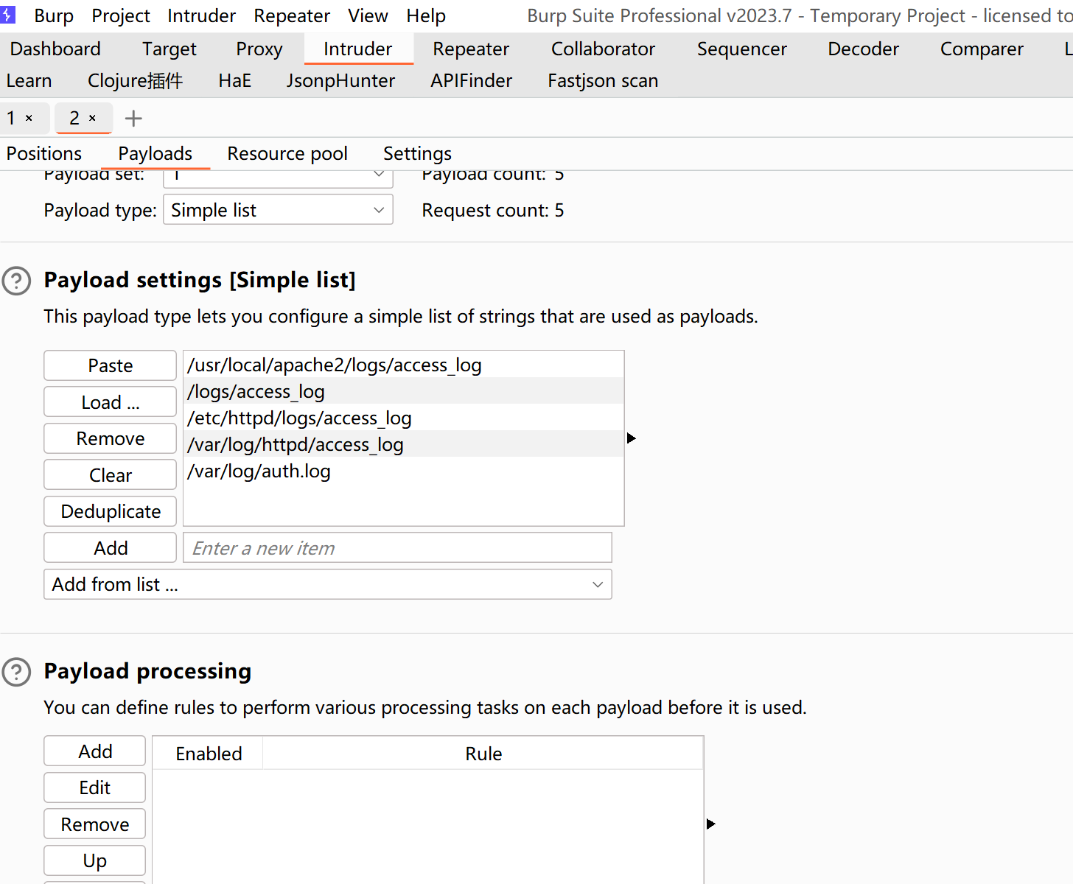Focus the Enter a new item field
Viewport: 1073px width, 884px height.
click(397, 548)
